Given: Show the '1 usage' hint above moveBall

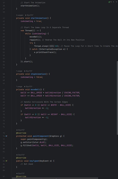Looking at the screenshot, I should [x=19, y=87].
